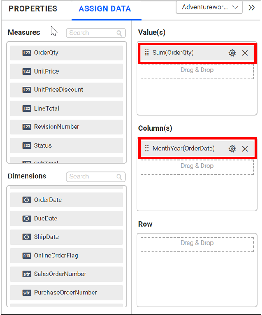262x315 pixels.
Task: Select the UnitPrice measure
Action: [66, 71]
